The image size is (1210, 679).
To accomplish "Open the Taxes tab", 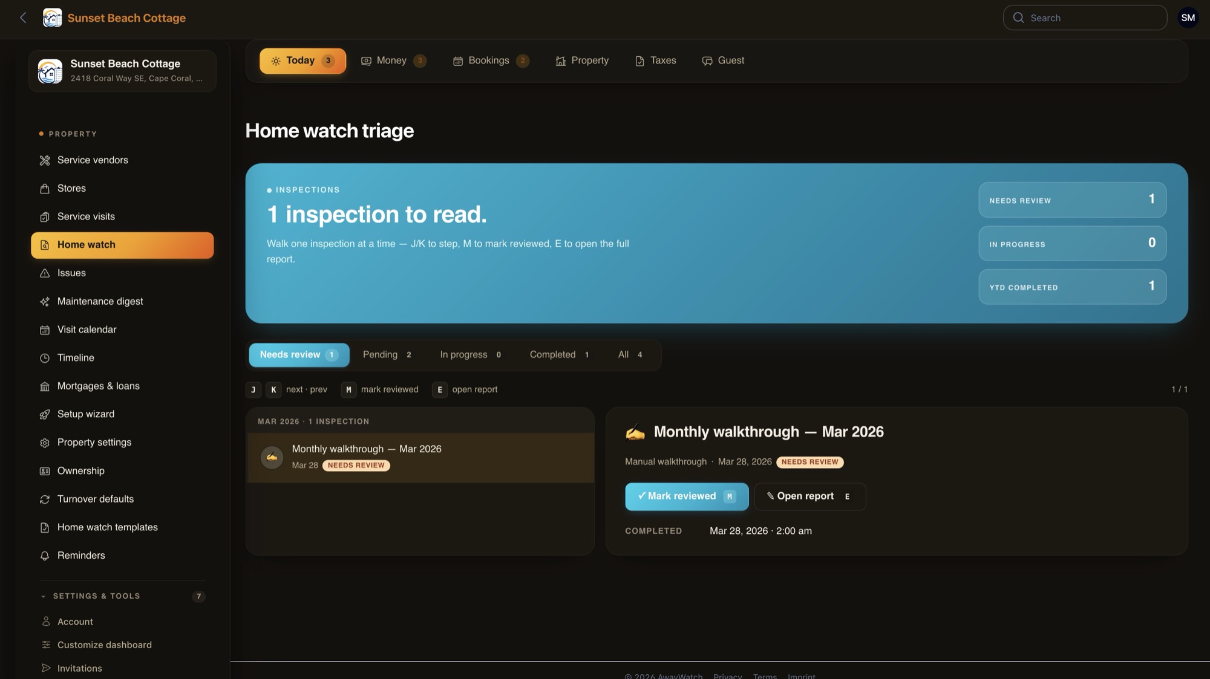I will (656, 60).
